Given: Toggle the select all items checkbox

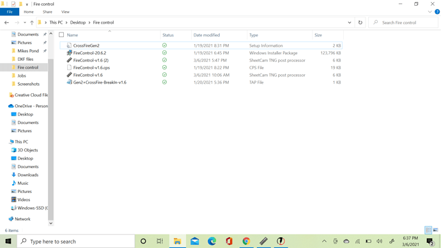Looking at the screenshot, I should [61, 35].
